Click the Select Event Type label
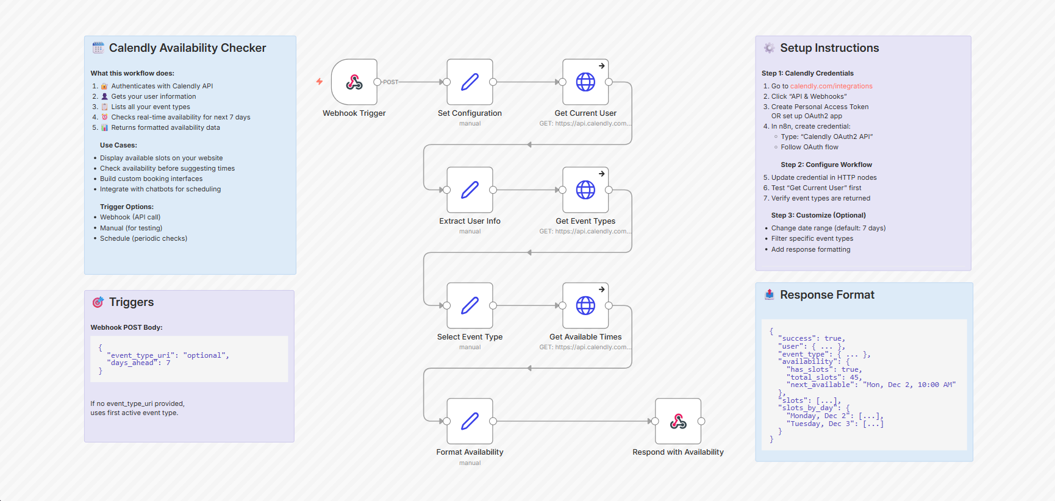The height and width of the screenshot is (501, 1055). pos(470,337)
